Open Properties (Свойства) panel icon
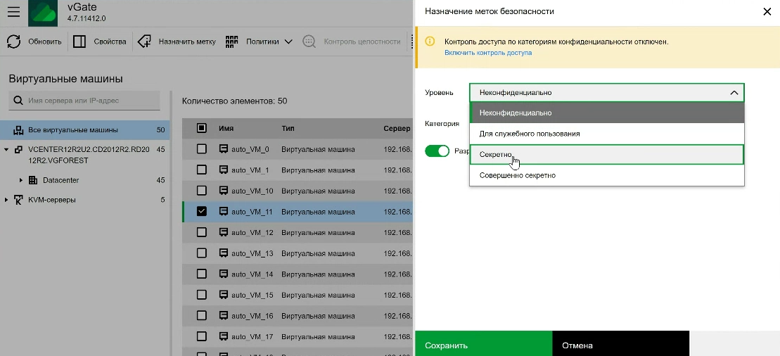 (x=80, y=42)
